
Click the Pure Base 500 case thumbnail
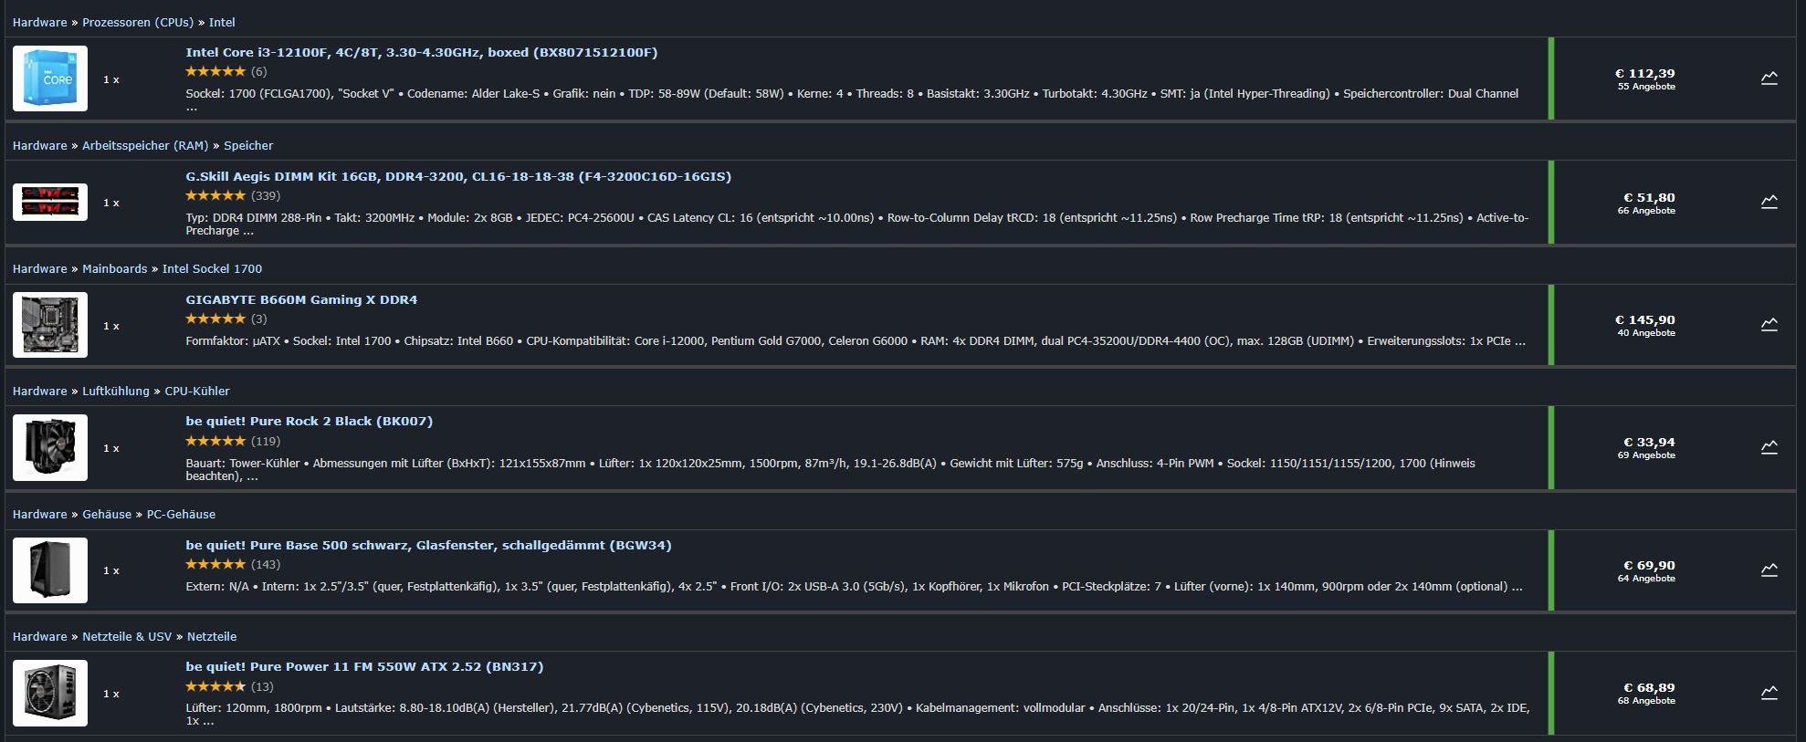pos(50,570)
